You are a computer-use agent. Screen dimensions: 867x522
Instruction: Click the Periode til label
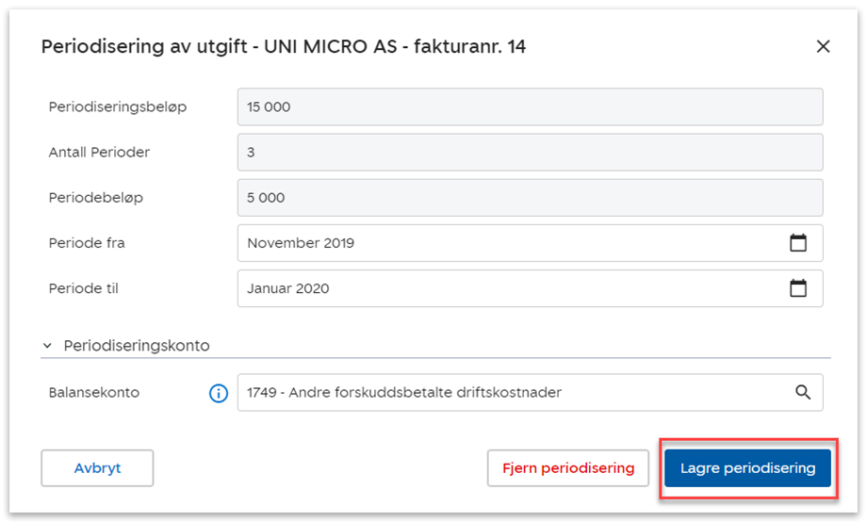click(x=86, y=288)
